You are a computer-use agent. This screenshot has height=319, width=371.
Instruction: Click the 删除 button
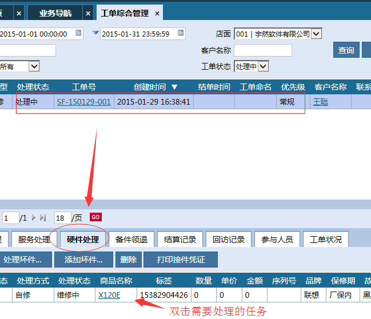click(129, 260)
